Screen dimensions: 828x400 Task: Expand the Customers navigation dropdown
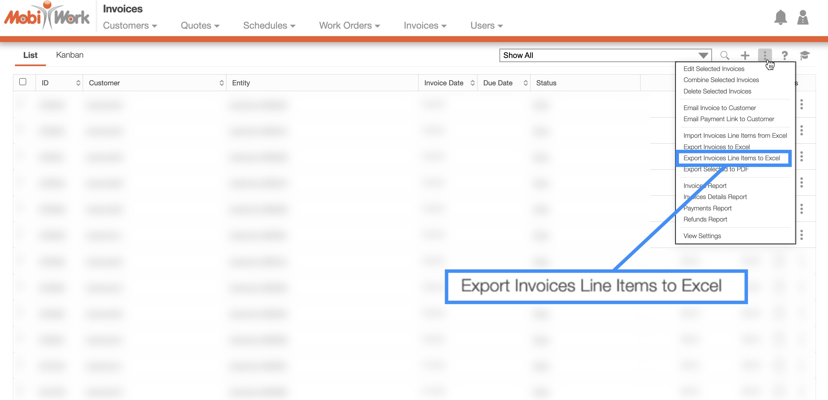(130, 25)
